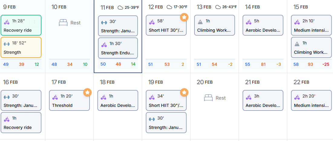Click the mountain icon on 13 Feb Climbing Workout
333x141 pixels.
(200, 22)
